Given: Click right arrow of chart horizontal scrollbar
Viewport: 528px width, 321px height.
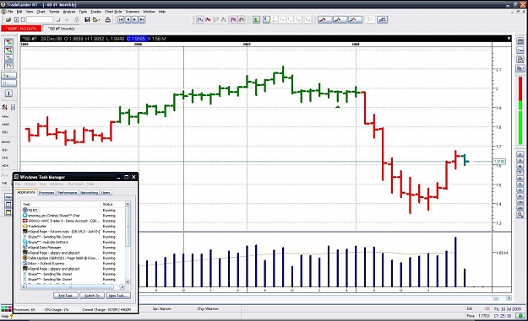Looking at the screenshot, I should [509, 298].
